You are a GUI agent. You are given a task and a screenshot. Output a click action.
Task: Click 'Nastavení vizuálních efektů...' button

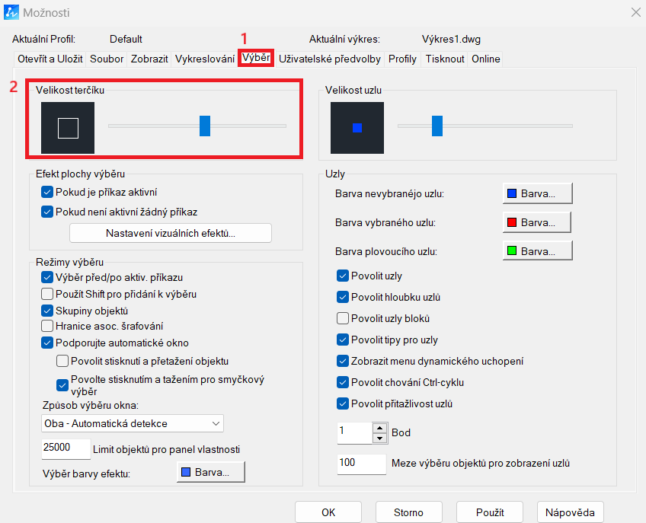tap(171, 233)
